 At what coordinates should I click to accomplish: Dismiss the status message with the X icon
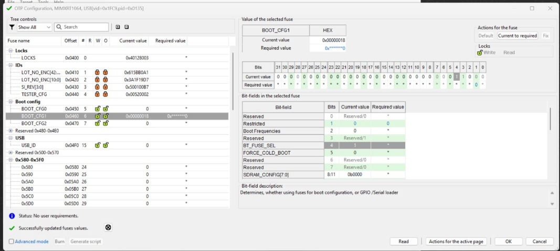(108, 227)
